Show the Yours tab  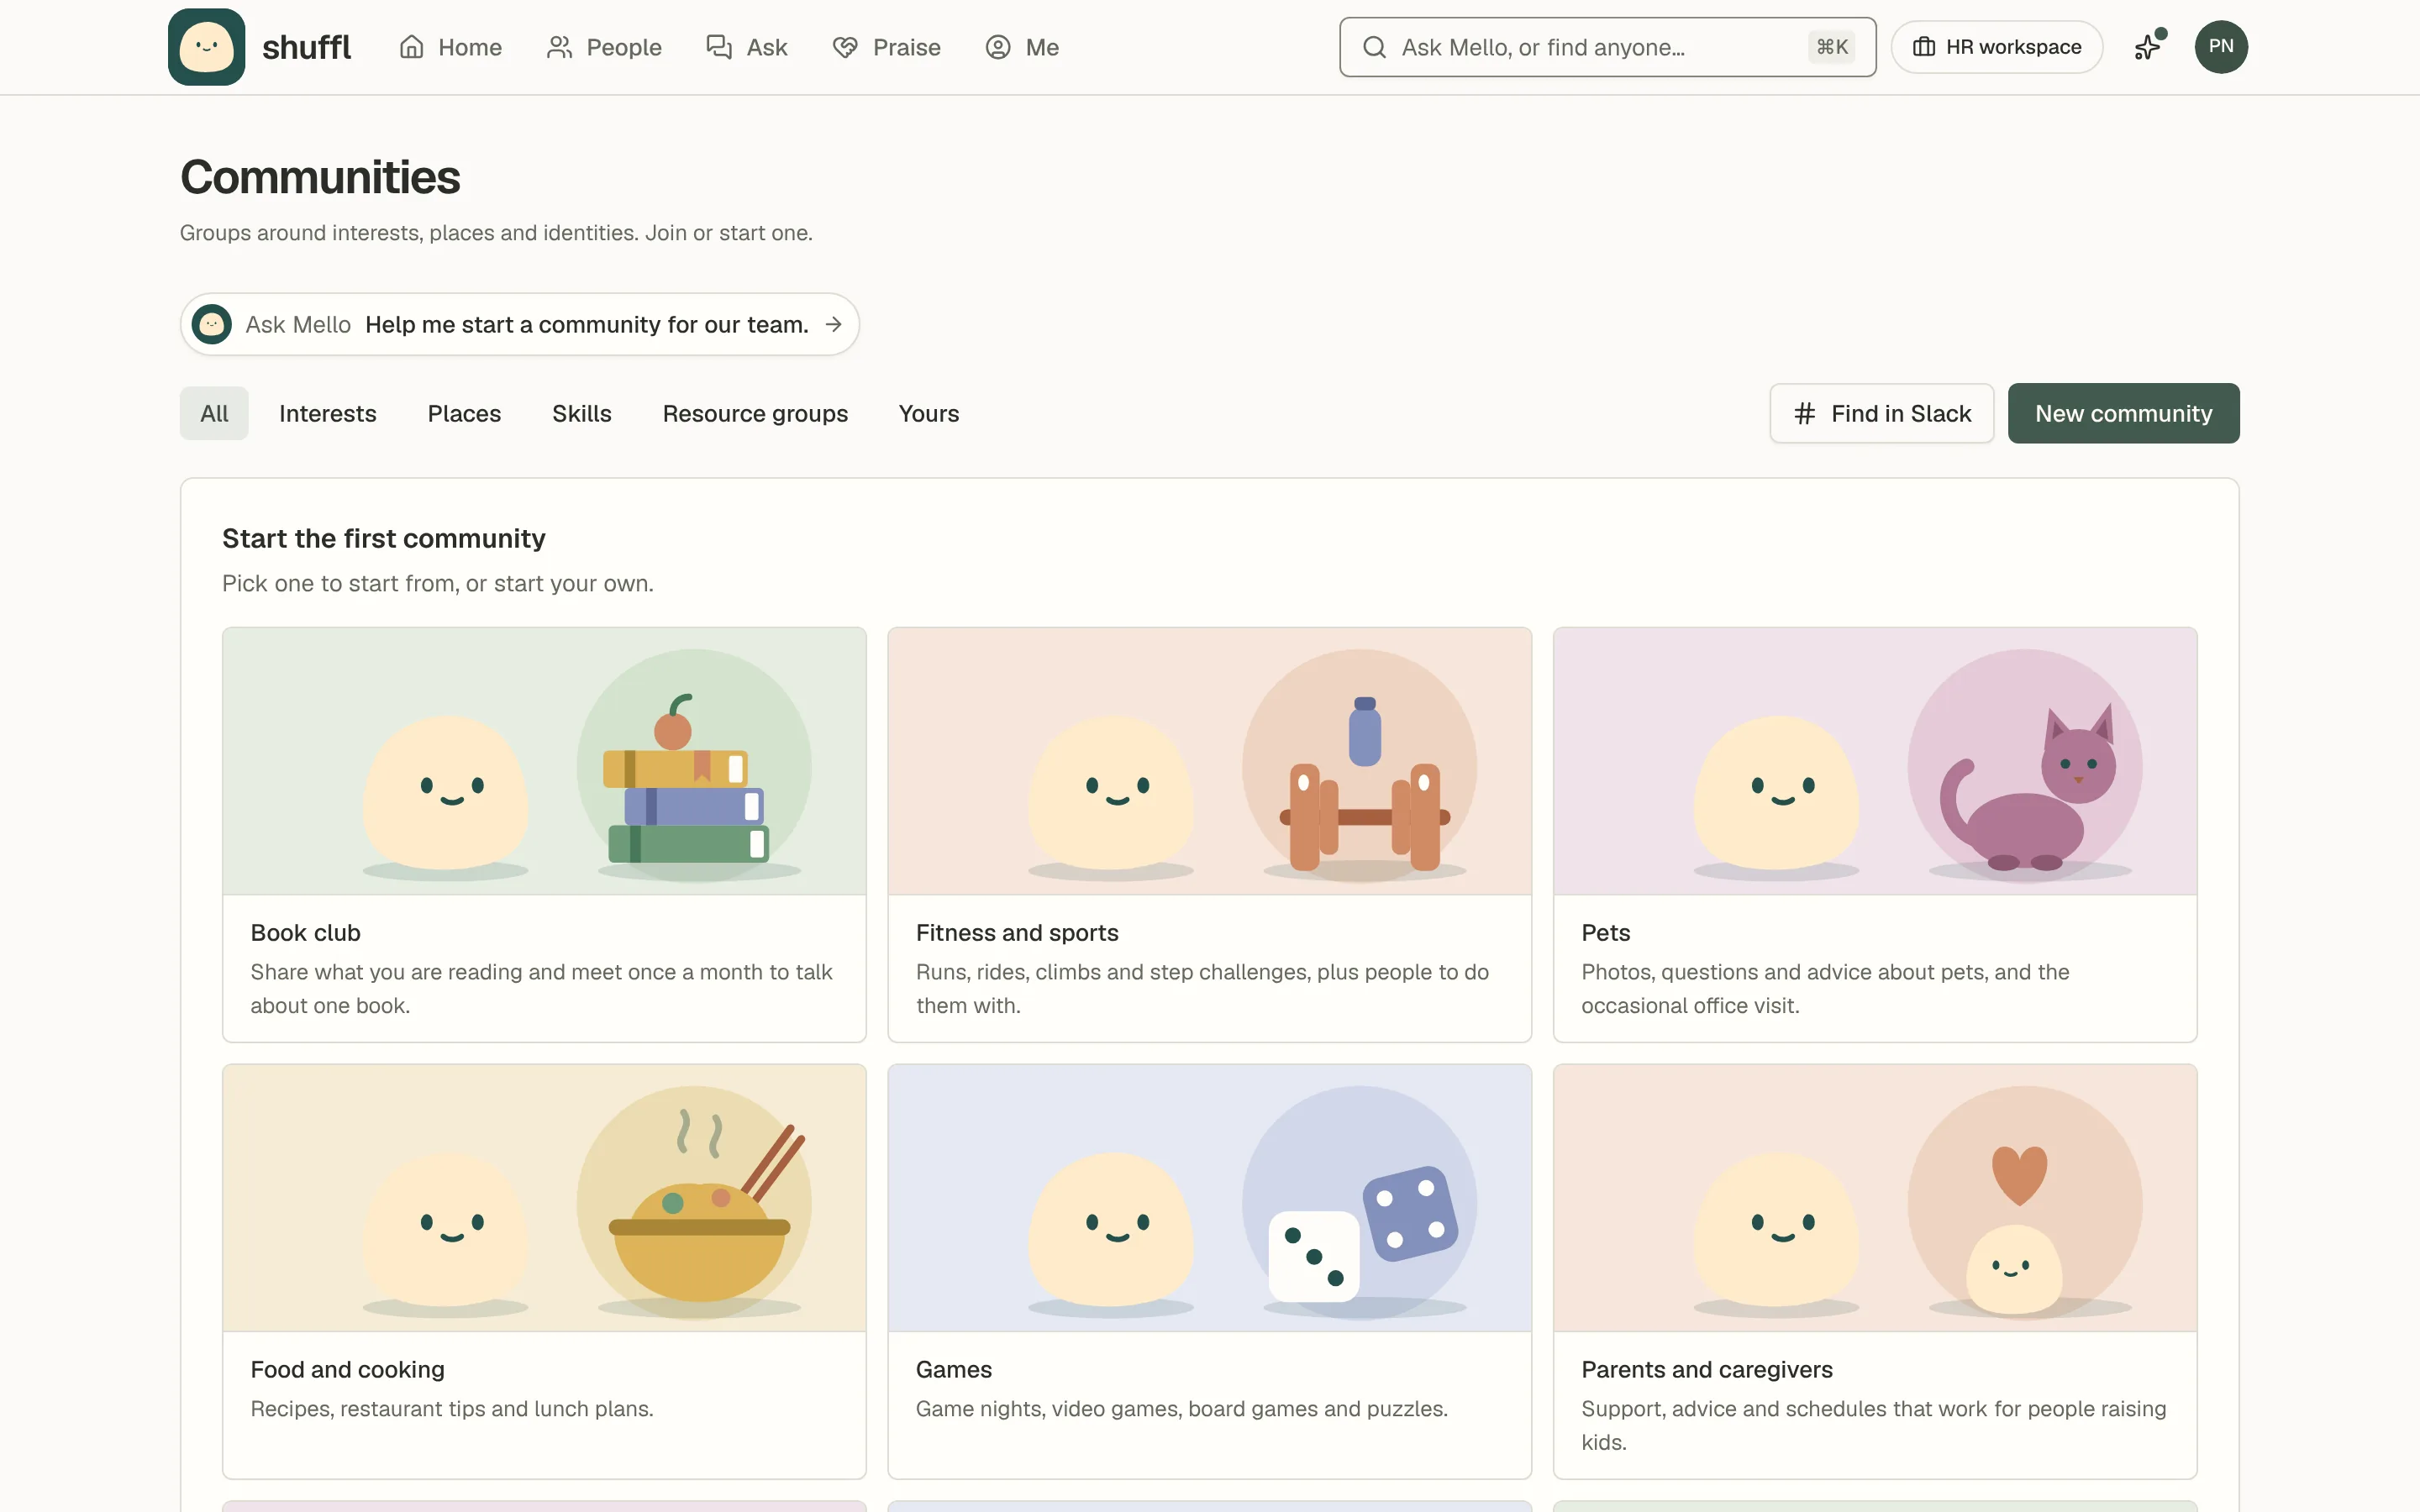click(x=929, y=413)
